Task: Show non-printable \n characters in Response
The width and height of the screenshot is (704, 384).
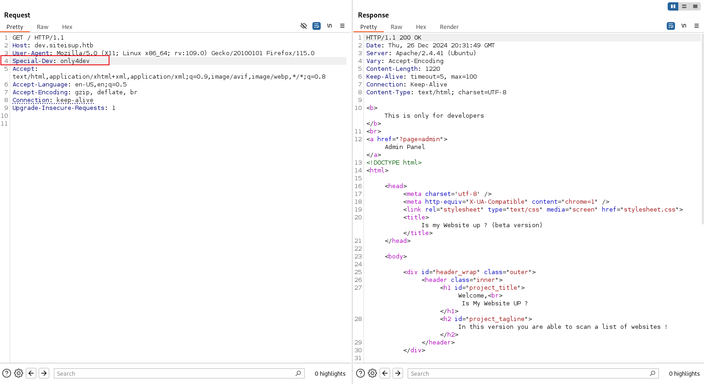Action: pos(684,26)
